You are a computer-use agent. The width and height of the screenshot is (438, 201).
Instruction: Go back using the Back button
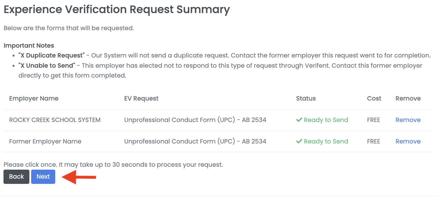coord(16,177)
